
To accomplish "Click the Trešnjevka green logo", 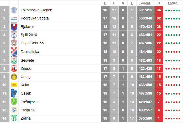I will click(14, 102).
